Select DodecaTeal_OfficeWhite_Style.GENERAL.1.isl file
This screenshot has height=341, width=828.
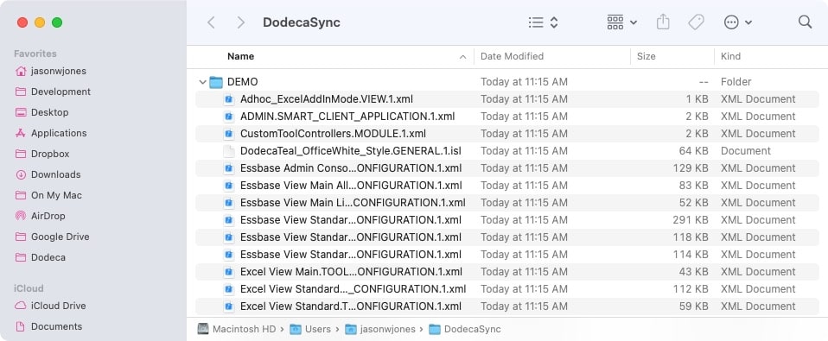tap(351, 151)
